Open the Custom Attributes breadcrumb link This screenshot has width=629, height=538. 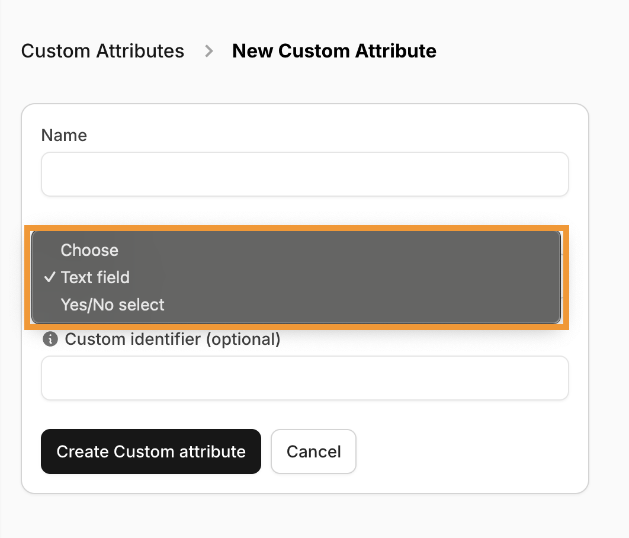(x=102, y=51)
